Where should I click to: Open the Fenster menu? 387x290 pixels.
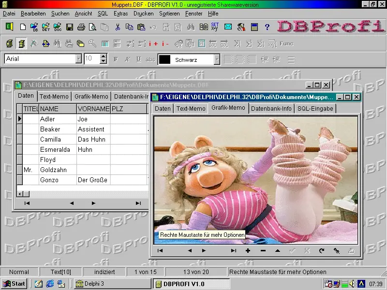194,14
